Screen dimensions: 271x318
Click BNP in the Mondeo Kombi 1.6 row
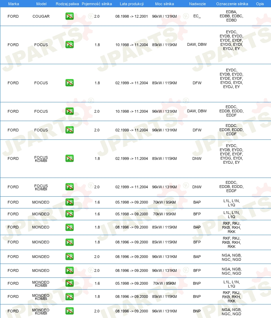197,283
